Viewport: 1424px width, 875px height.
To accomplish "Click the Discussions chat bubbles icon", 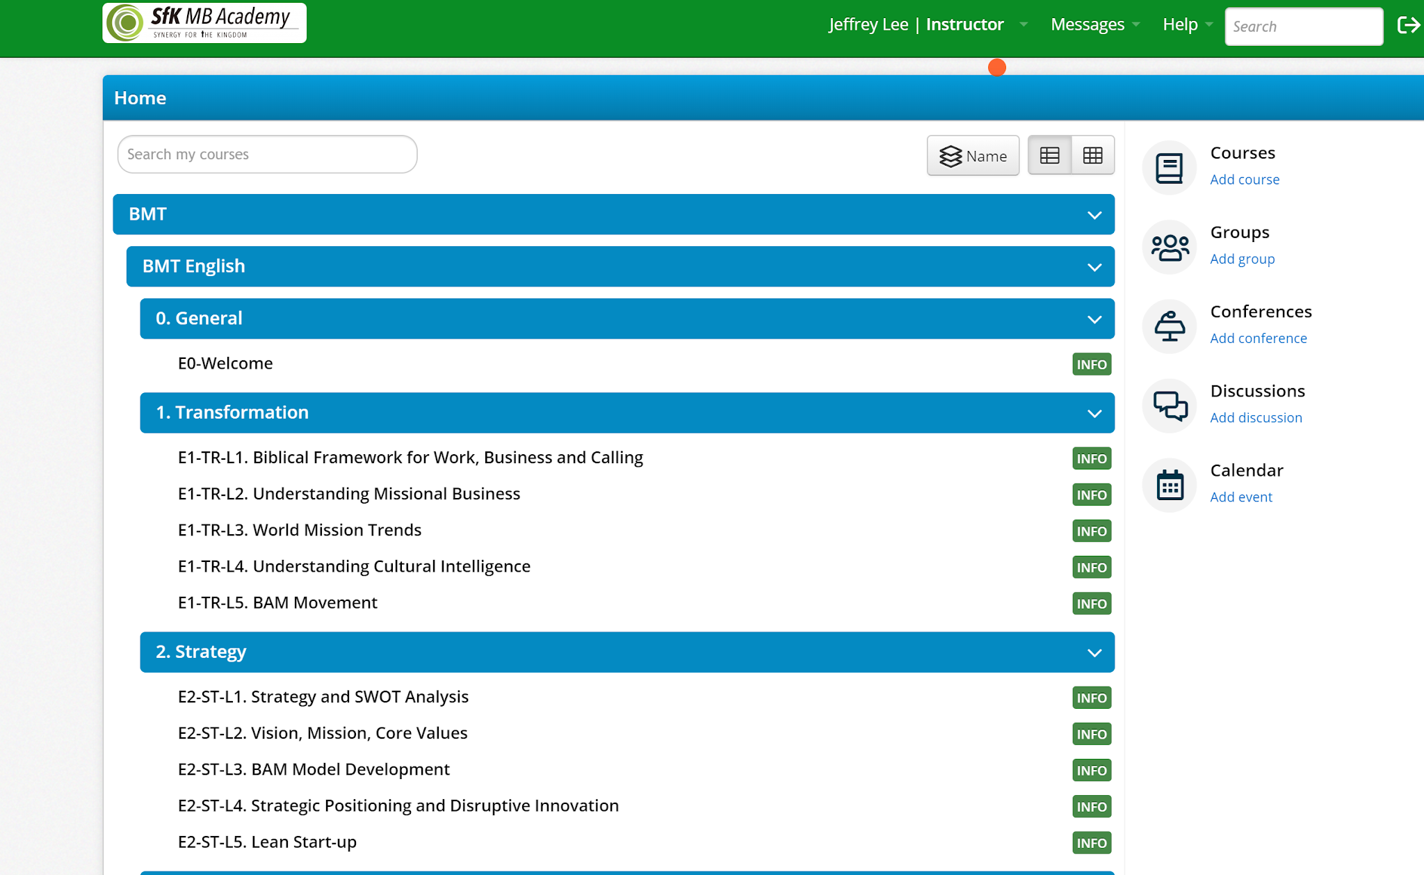I will [1169, 406].
